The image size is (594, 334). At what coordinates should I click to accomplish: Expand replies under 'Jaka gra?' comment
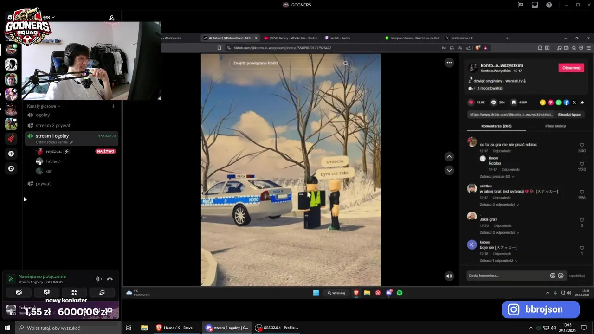point(499,232)
